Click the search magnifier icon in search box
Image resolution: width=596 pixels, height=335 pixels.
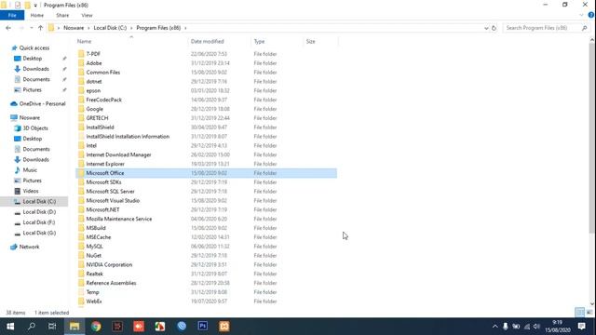click(584, 28)
